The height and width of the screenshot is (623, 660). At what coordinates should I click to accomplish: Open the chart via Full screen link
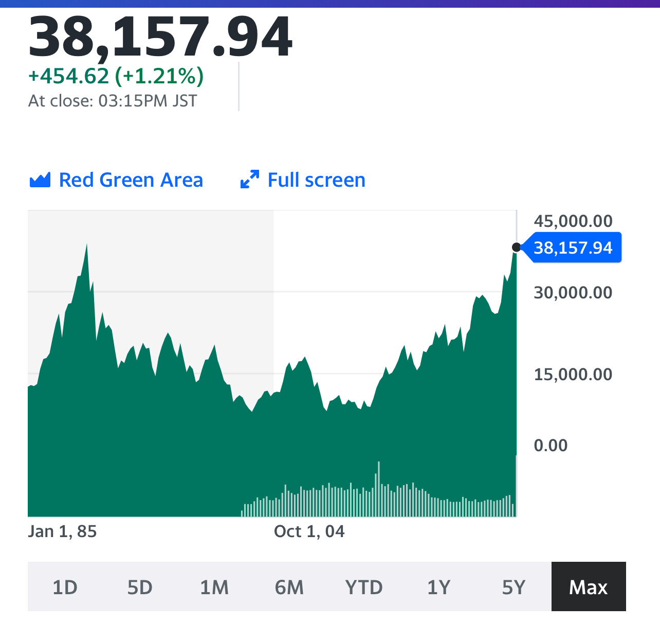pyautogui.click(x=316, y=180)
